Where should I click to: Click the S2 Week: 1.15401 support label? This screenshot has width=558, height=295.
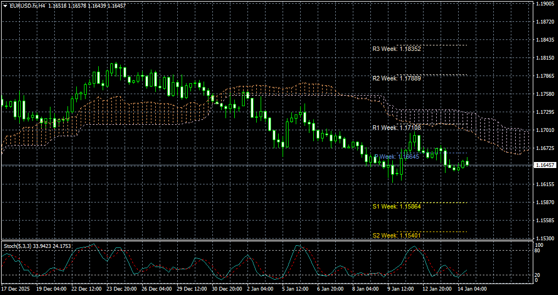397,235
